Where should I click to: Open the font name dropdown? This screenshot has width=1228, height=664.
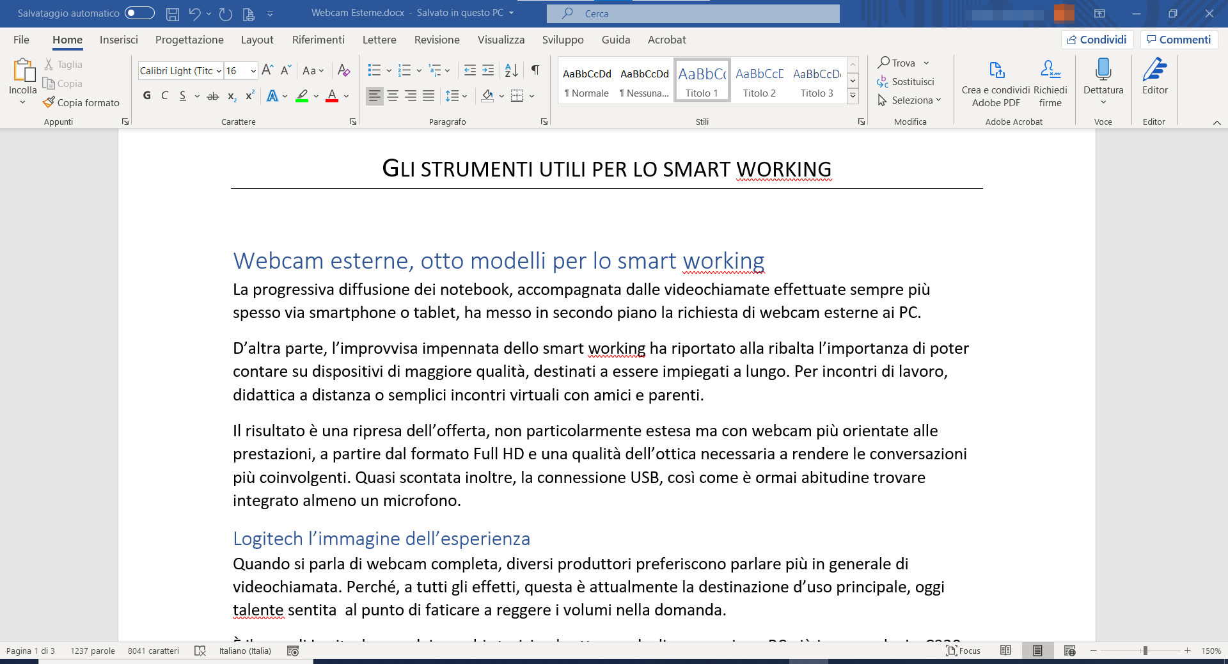pyautogui.click(x=219, y=71)
